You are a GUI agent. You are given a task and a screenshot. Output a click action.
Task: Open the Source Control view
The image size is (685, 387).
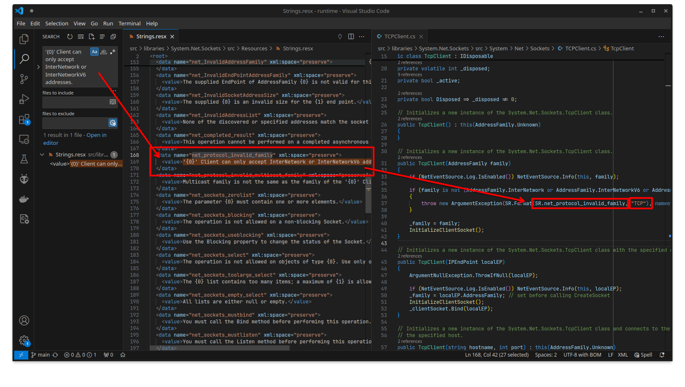tap(24, 79)
